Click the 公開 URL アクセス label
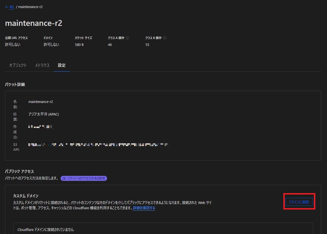Image resolution: width=327 pixels, height=234 pixels. pos(16,38)
